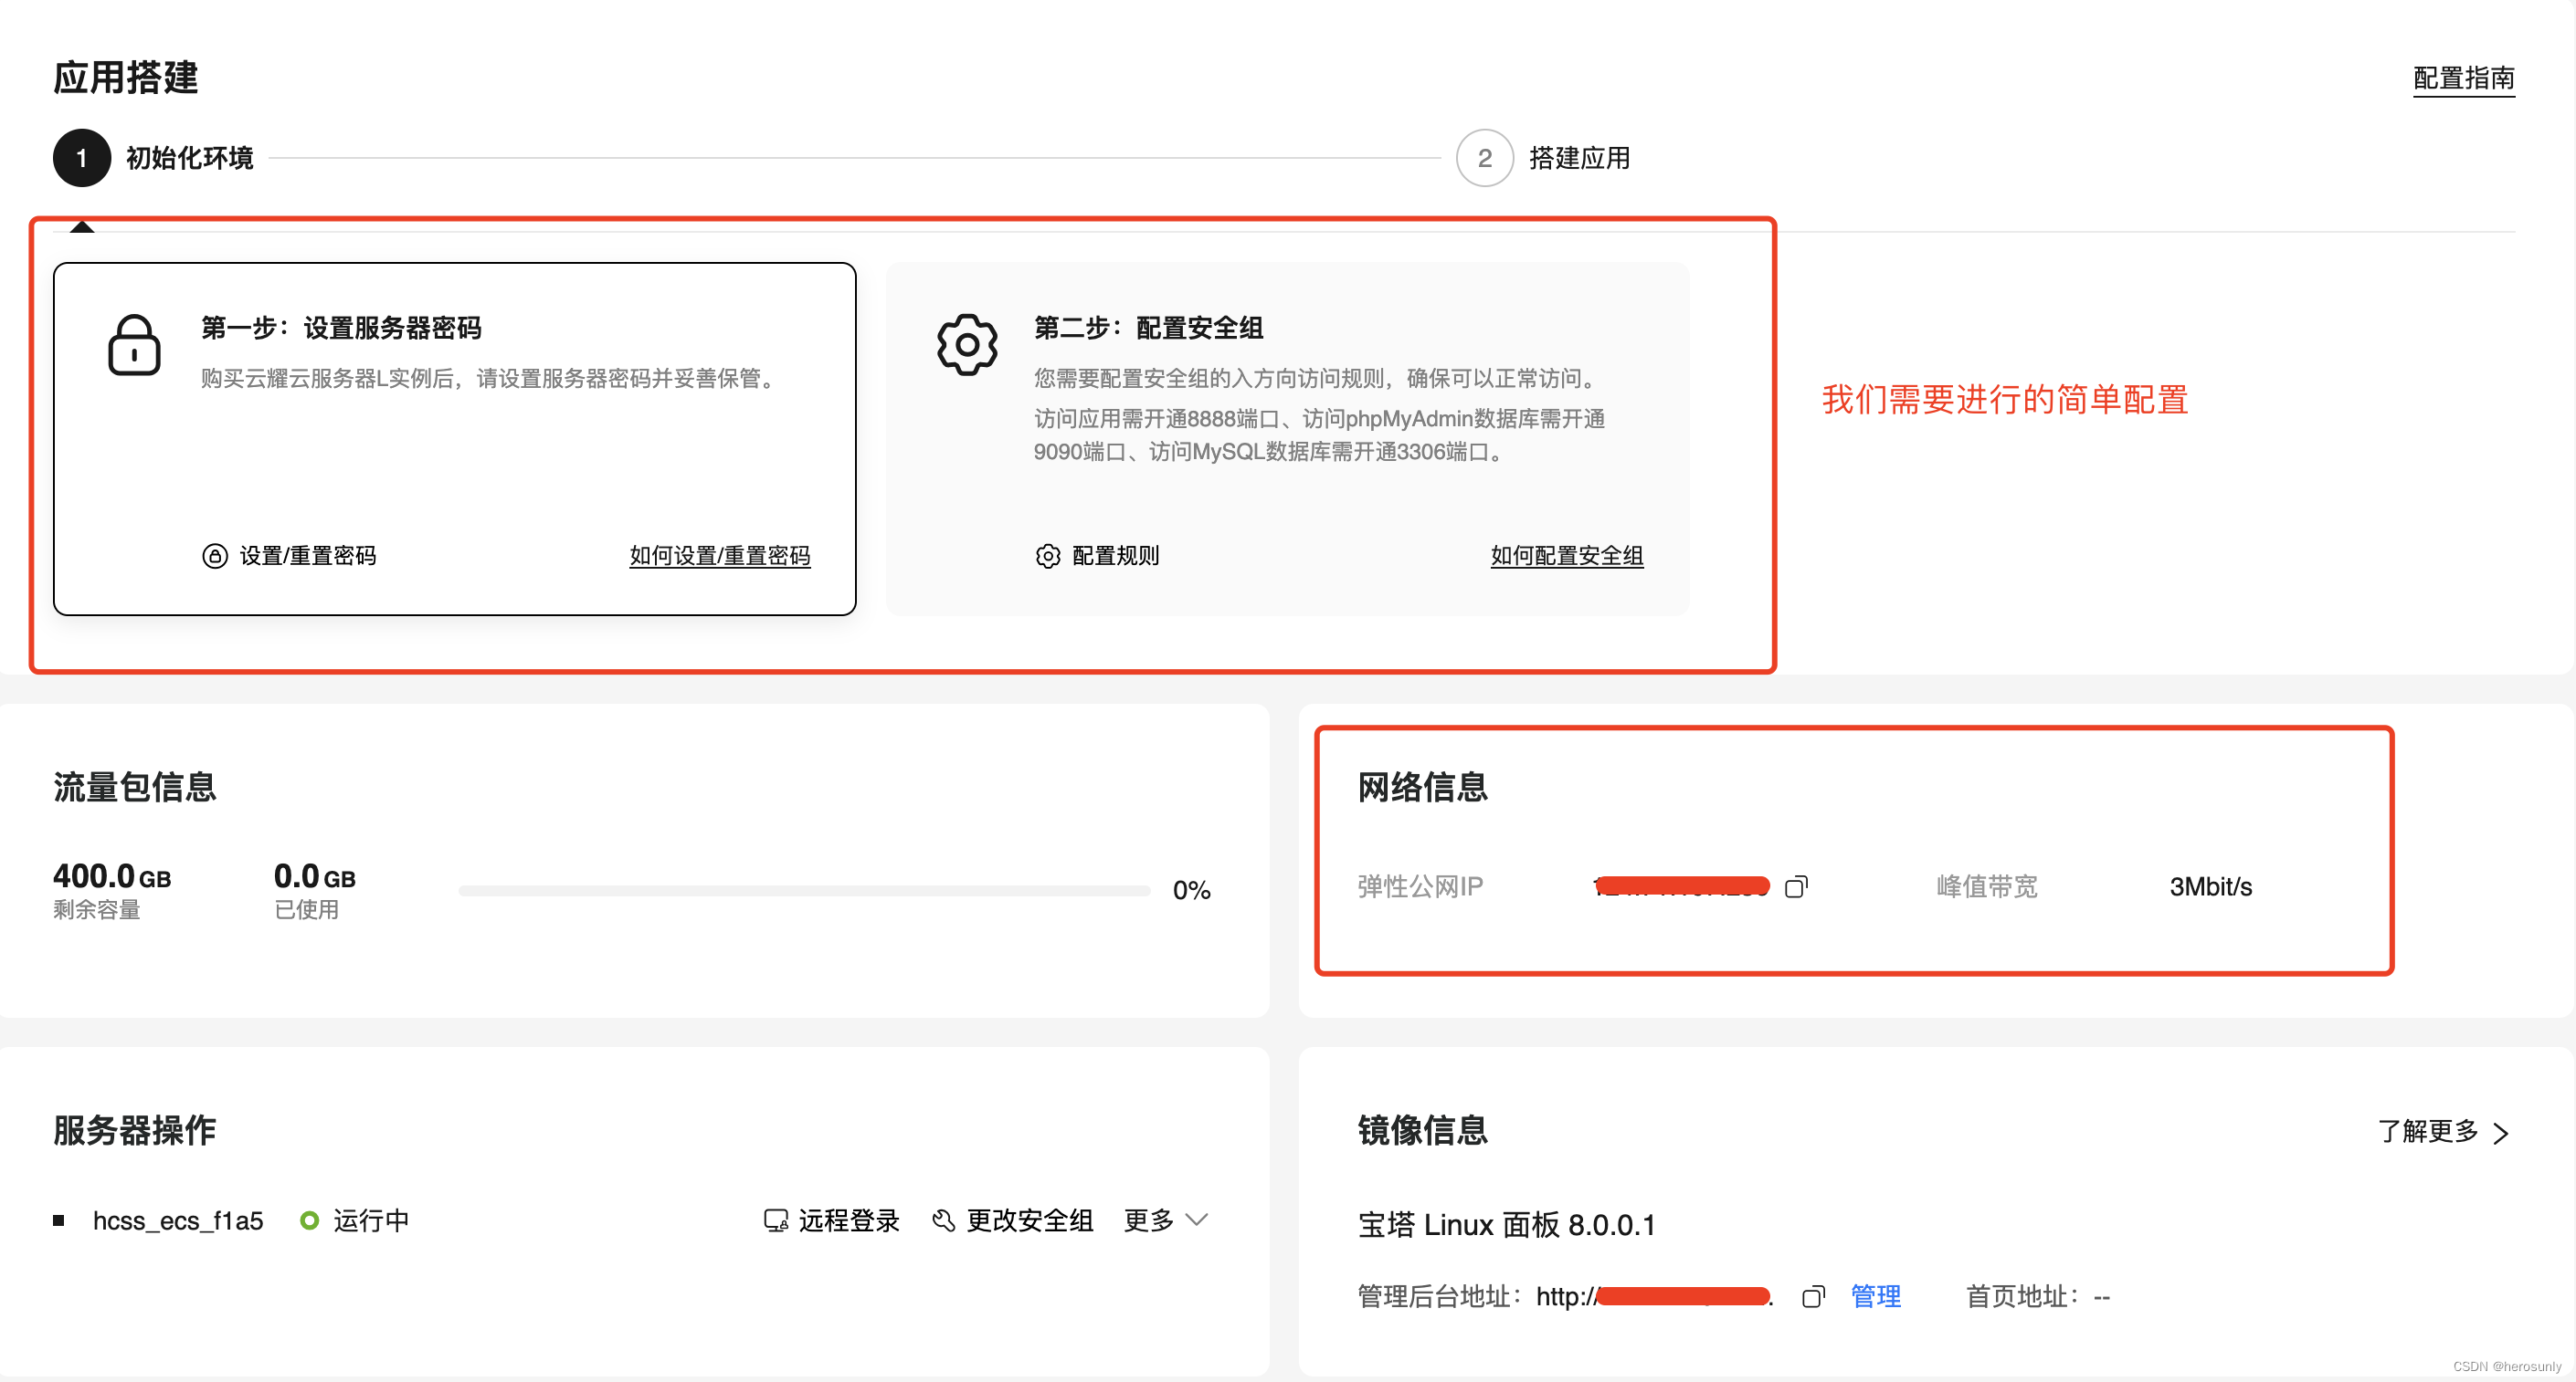Click the 运行中 status text

point(371,1220)
